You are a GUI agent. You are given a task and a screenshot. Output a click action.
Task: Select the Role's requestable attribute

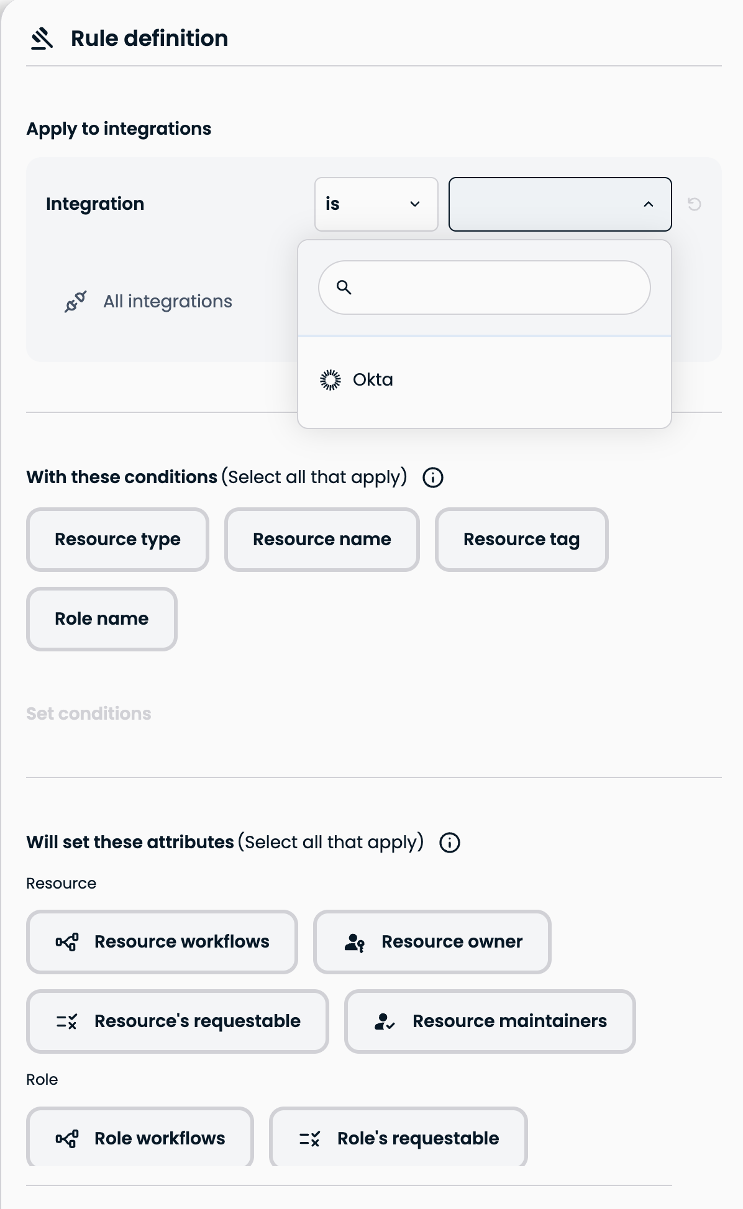coord(398,1138)
